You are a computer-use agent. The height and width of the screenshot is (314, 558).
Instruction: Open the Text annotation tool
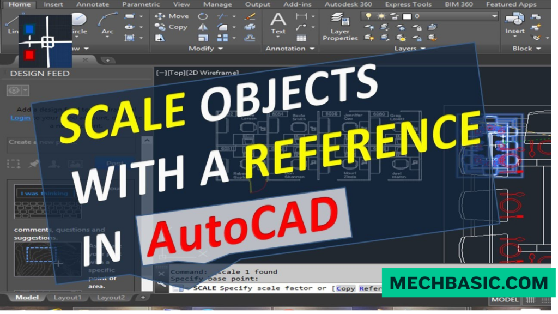278,23
